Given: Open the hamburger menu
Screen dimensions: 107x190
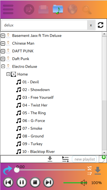Looking at the screenshot, I should (8, 10).
